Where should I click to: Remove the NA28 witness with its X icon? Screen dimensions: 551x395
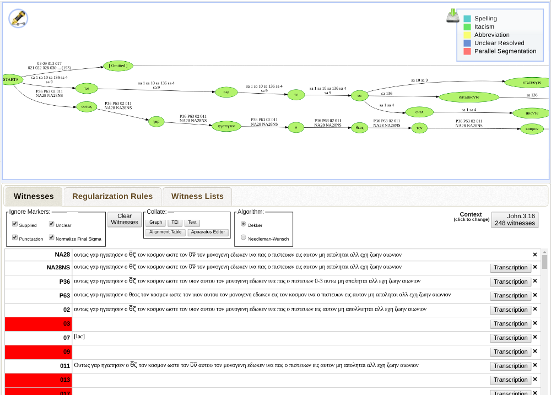[x=534, y=255]
